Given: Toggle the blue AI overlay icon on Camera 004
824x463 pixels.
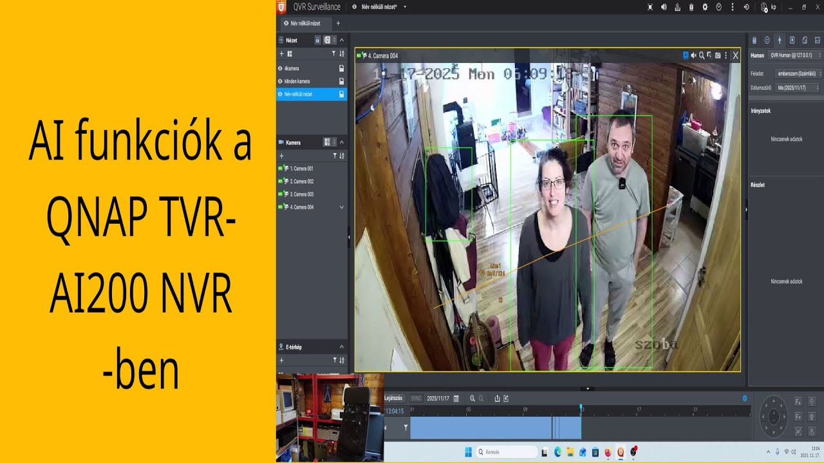Looking at the screenshot, I should click(x=686, y=55).
